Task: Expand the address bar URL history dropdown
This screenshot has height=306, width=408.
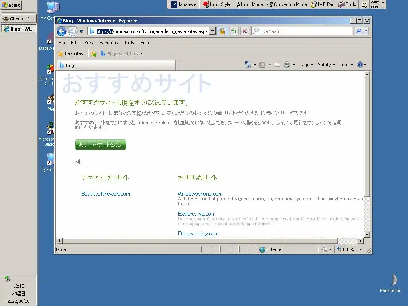Action: 212,31
